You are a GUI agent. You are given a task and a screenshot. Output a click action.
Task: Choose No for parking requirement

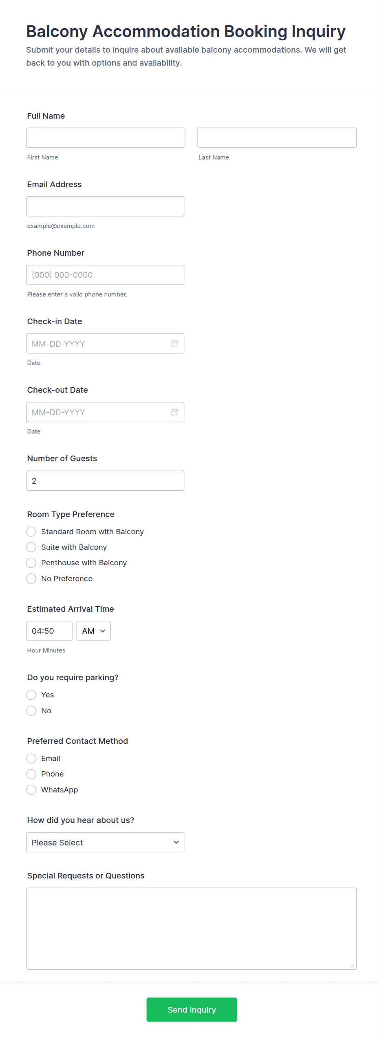click(x=31, y=710)
